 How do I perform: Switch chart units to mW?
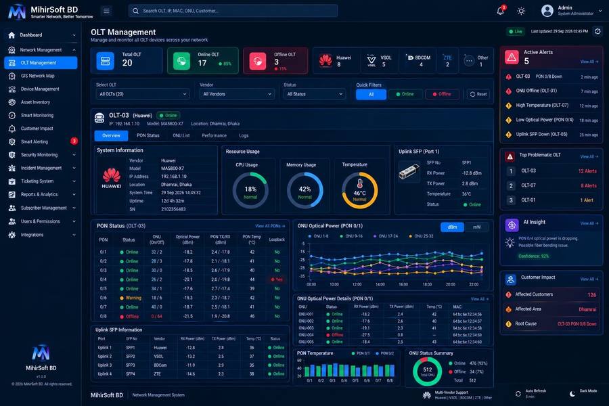pos(476,227)
